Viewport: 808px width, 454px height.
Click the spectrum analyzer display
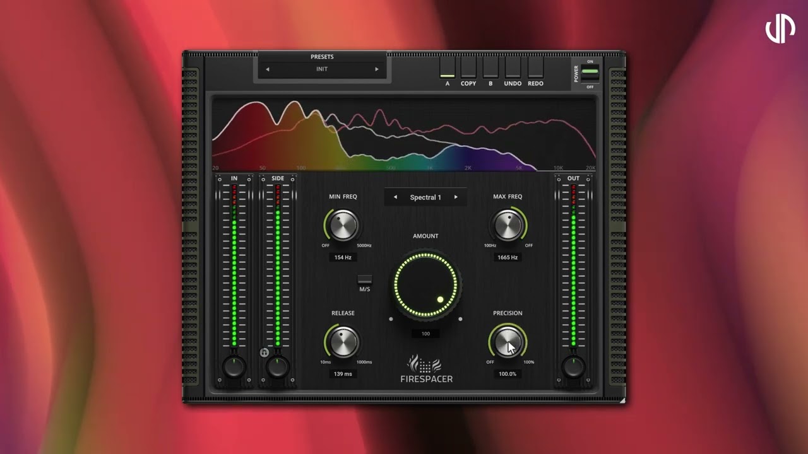coord(404,134)
